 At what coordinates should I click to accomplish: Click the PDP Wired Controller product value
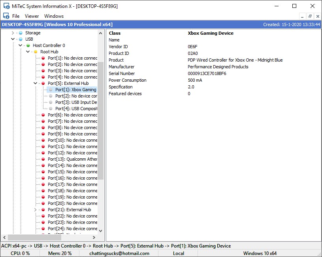[x=235, y=60]
